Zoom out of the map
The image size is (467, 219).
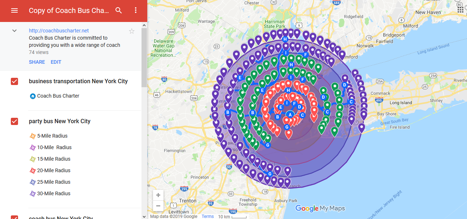click(x=158, y=206)
